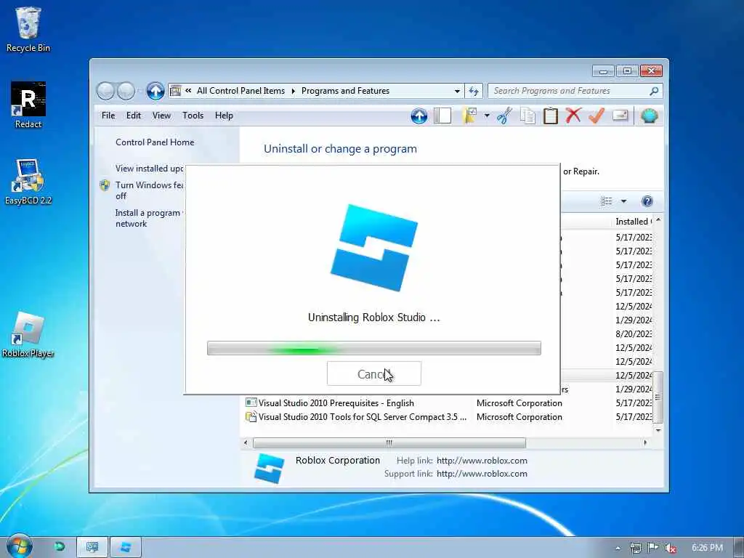Click the Programs and Features breadcrumb segment
Image resolution: width=744 pixels, height=558 pixels.
tap(345, 91)
